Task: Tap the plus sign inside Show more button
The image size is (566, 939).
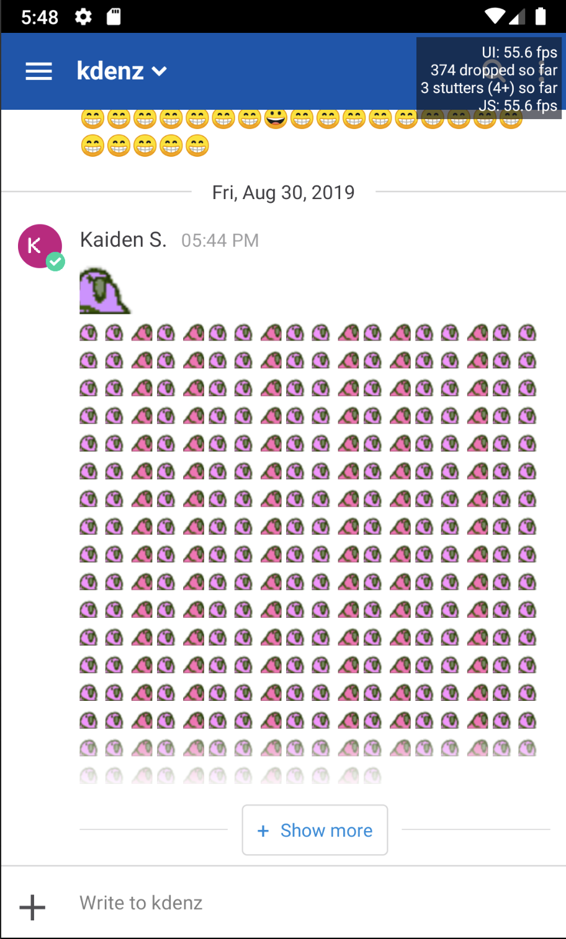Action: click(263, 830)
